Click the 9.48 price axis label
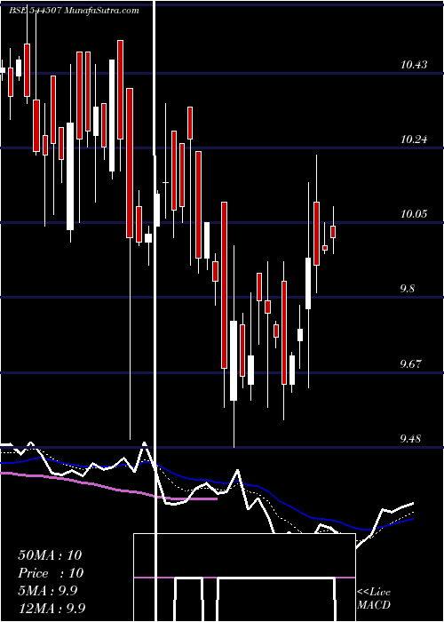This screenshot has height=622, width=444. 410,438
